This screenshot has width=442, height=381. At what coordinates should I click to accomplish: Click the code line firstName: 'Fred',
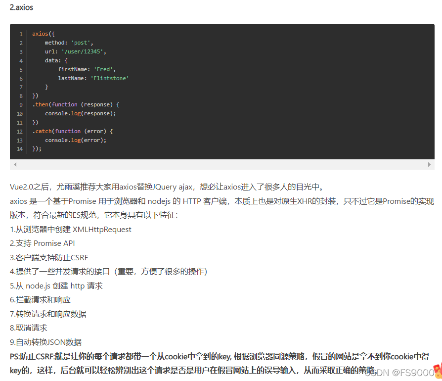click(x=87, y=69)
